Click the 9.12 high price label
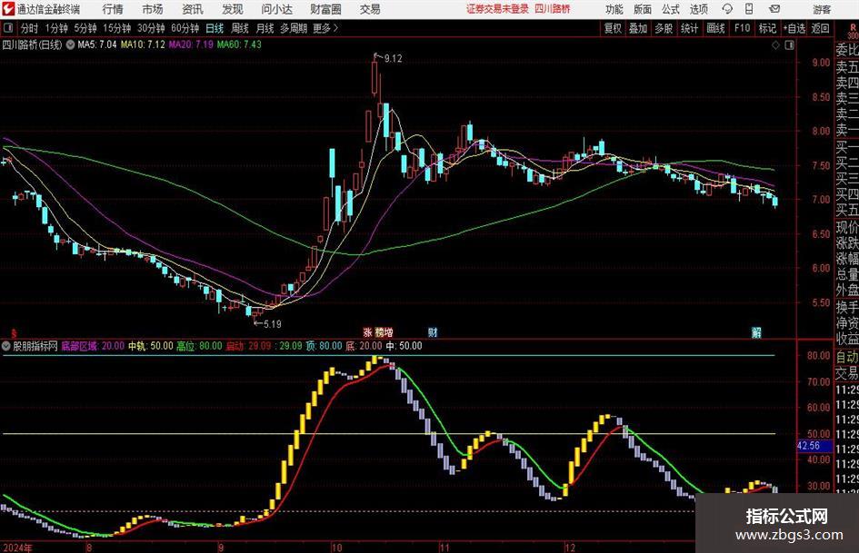Image resolution: width=859 pixels, height=553 pixels. pyautogui.click(x=393, y=59)
